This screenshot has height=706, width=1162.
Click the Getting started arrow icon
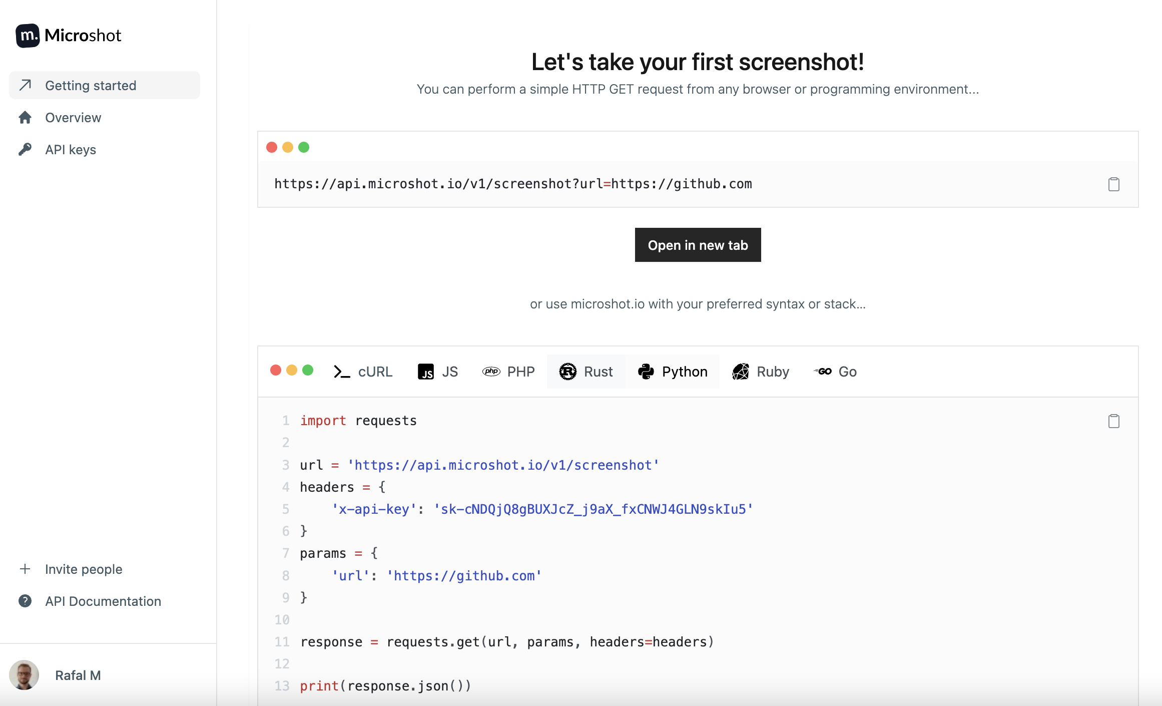point(26,85)
